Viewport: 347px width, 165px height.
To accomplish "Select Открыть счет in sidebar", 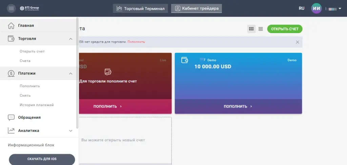I will point(32,51).
